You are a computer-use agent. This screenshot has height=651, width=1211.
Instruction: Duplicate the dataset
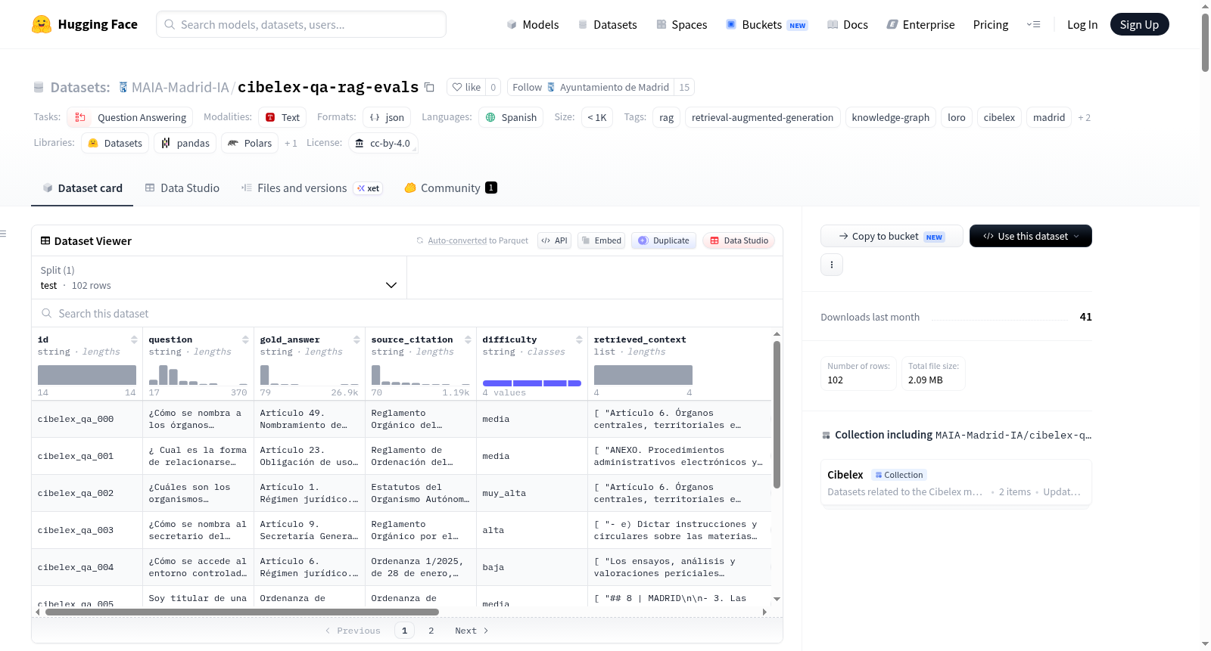pos(663,240)
